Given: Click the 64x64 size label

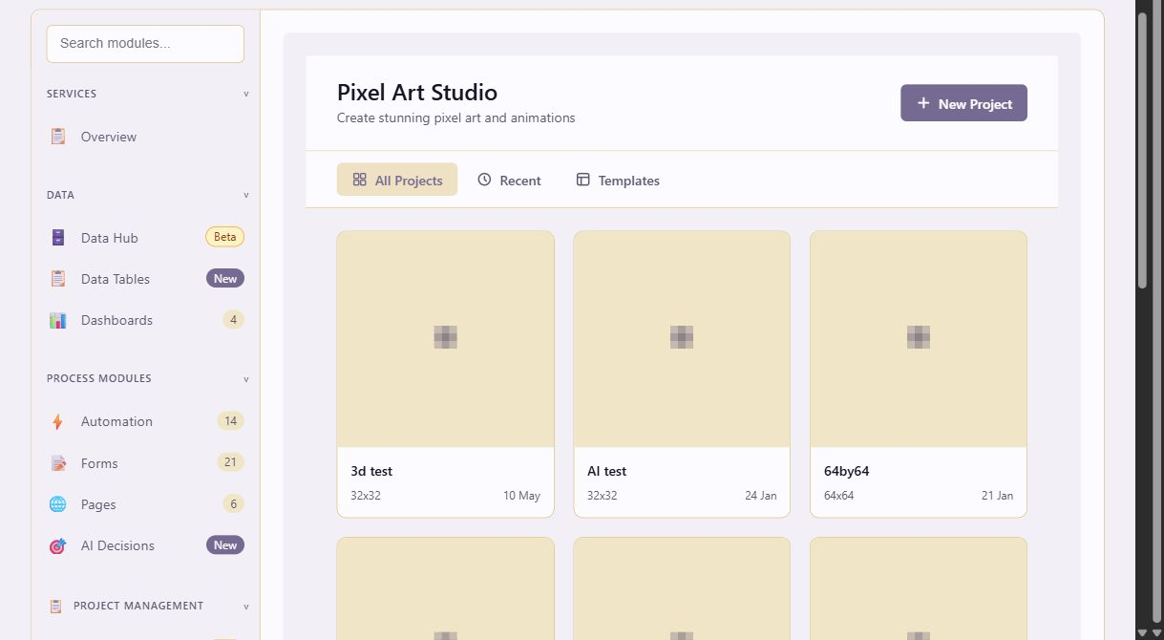Looking at the screenshot, I should pyautogui.click(x=839, y=496).
